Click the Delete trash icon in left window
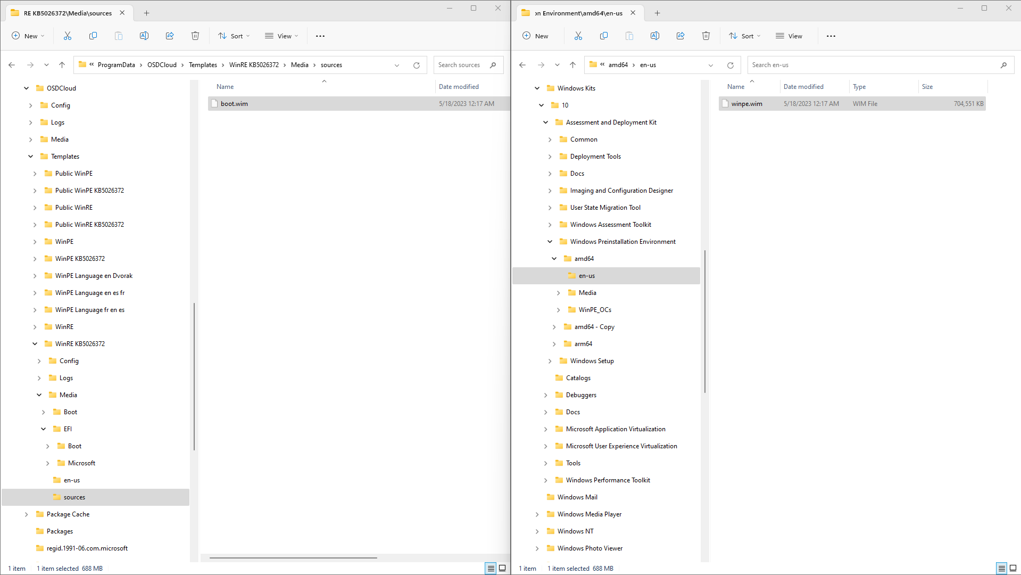Image resolution: width=1021 pixels, height=575 pixels. click(x=195, y=36)
